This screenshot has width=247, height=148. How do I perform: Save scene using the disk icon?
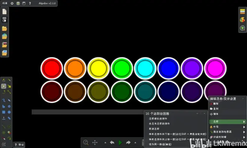coord(4,20)
